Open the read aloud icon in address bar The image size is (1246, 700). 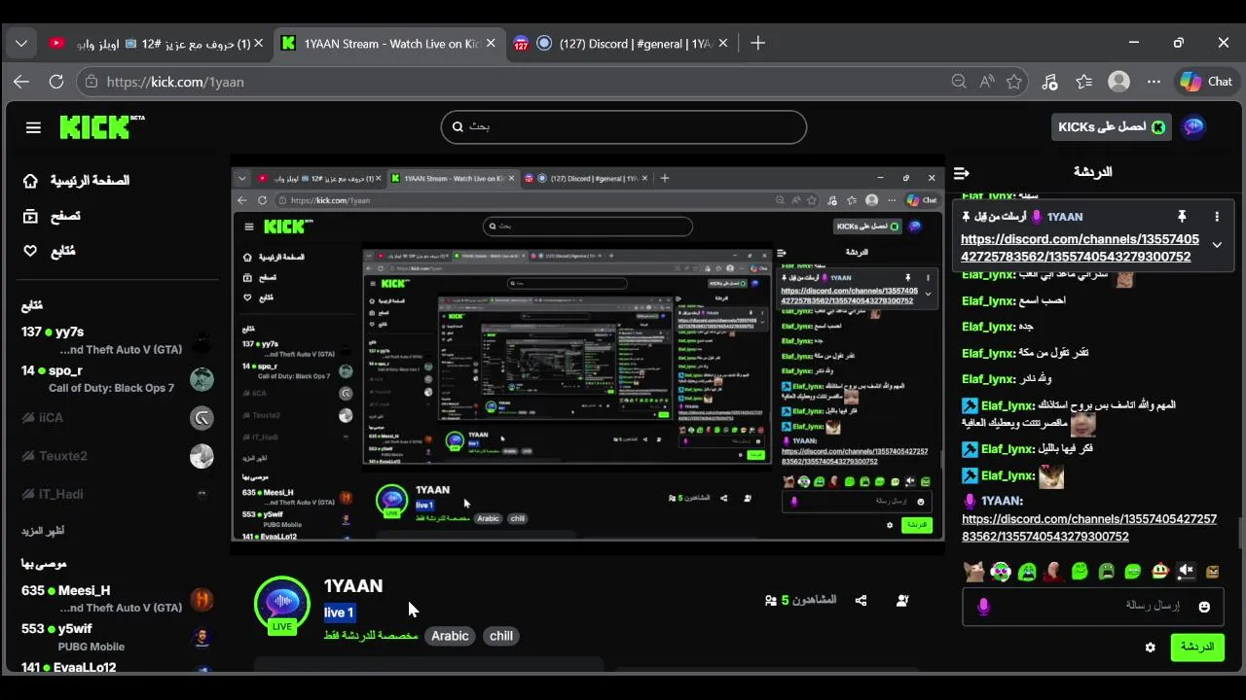click(987, 82)
